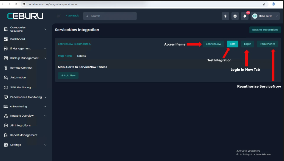The image size is (284, 161).
Task: Click the download icon in header
Action: (x=235, y=16)
